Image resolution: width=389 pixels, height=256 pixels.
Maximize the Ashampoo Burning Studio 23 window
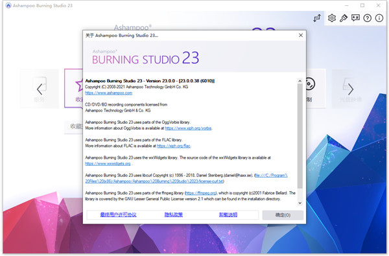pos(362,5)
